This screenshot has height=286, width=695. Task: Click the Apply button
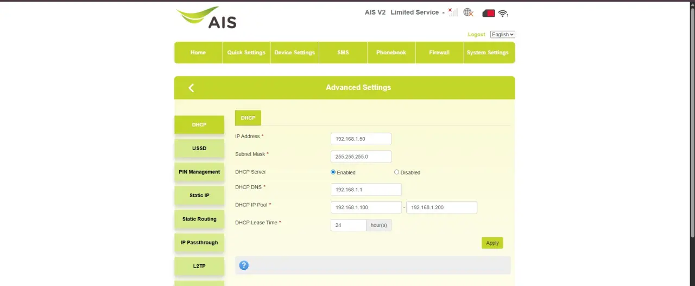tap(492, 243)
